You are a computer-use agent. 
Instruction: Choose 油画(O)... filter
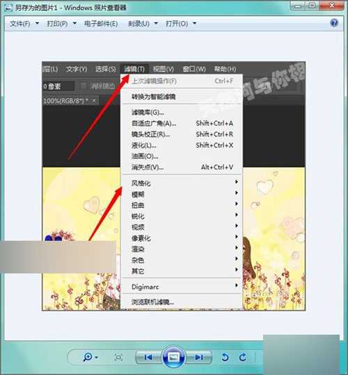pyautogui.click(x=182, y=157)
